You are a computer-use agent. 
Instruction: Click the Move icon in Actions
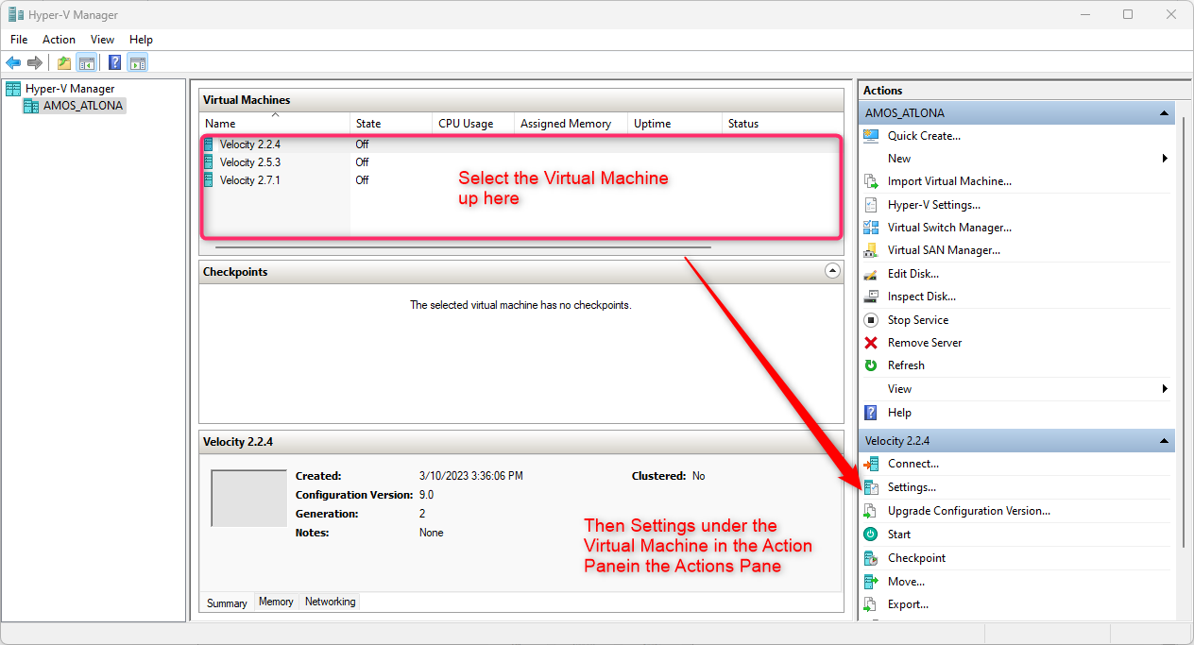click(871, 582)
